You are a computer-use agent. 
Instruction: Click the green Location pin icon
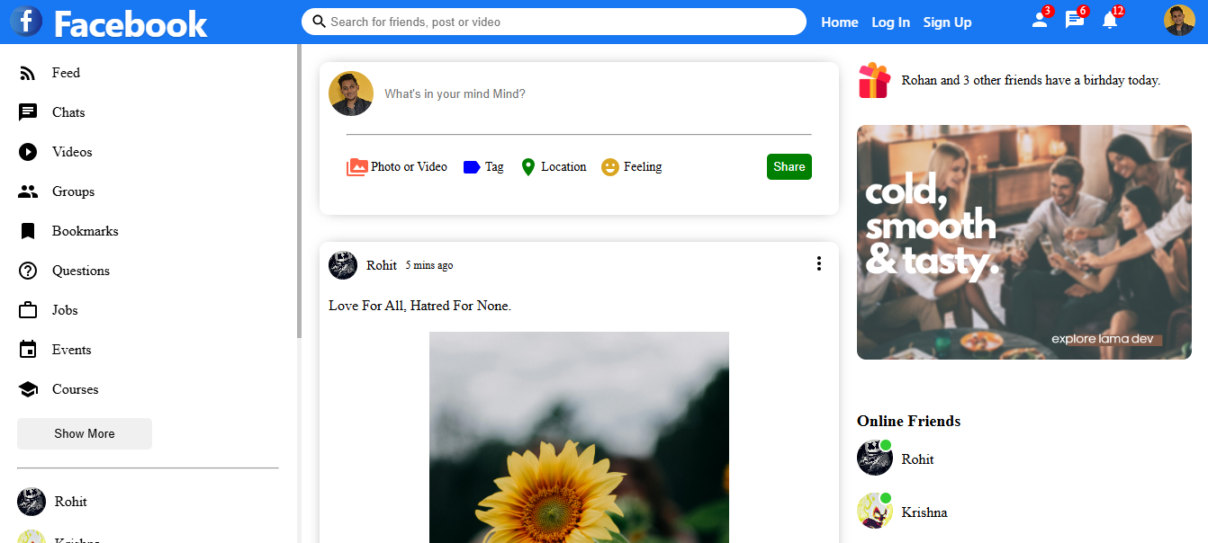(x=528, y=167)
